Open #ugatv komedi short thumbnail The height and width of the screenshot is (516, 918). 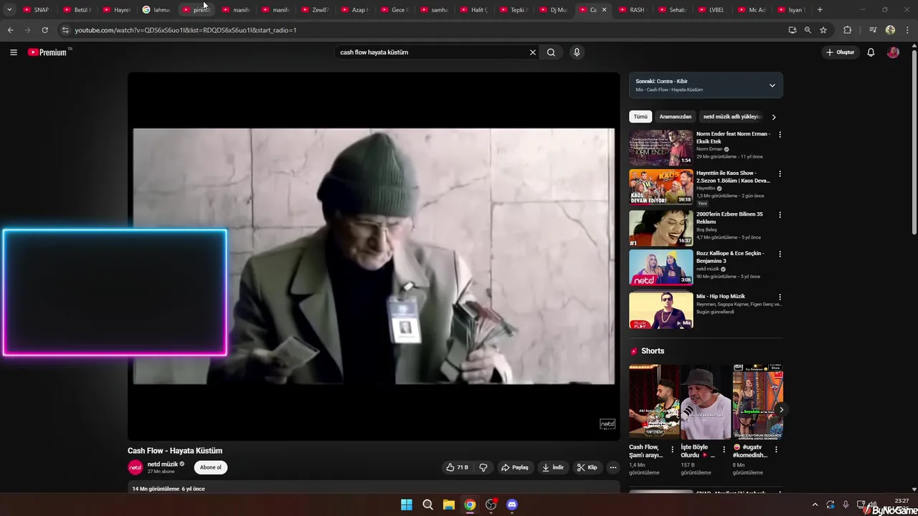pyautogui.click(x=757, y=402)
